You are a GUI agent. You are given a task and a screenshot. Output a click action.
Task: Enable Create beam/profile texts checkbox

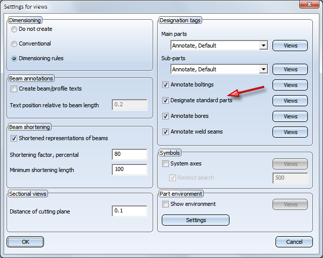coord(14,89)
